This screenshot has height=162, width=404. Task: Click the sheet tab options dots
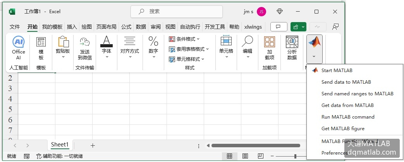[199, 146]
